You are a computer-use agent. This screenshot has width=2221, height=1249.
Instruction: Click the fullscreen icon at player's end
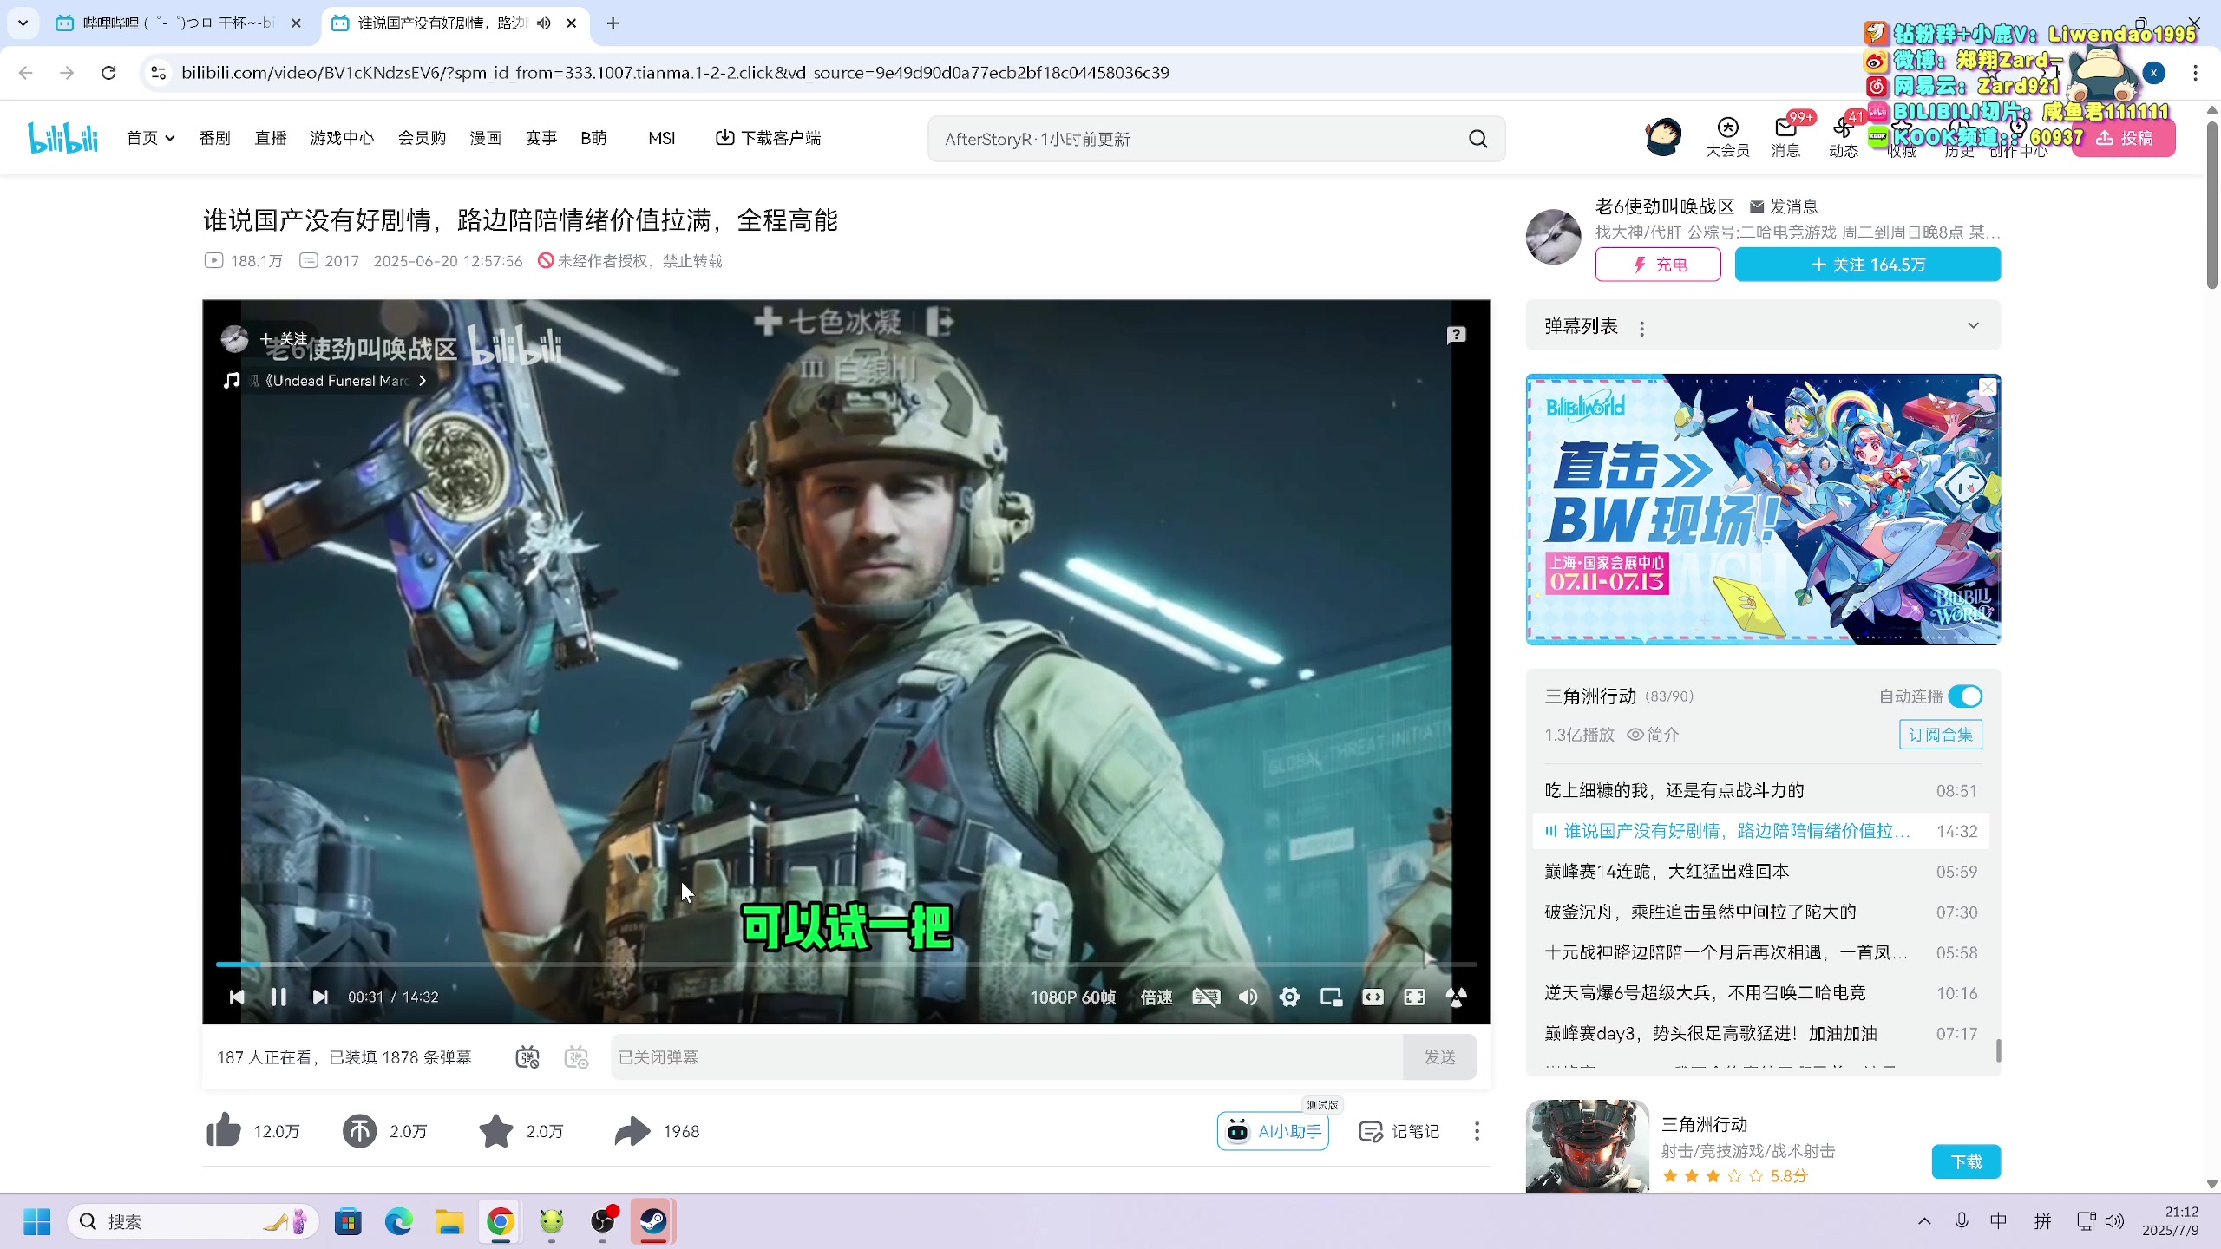click(x=1456, y=997)
